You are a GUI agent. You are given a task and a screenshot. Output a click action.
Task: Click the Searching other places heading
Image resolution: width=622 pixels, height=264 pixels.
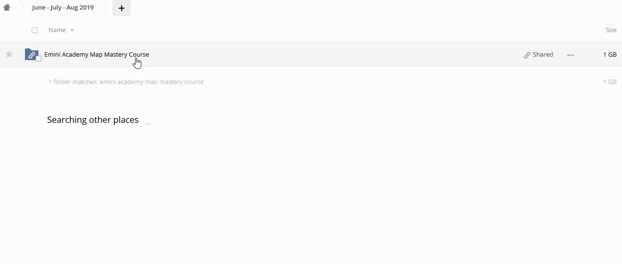pos(93,120)
